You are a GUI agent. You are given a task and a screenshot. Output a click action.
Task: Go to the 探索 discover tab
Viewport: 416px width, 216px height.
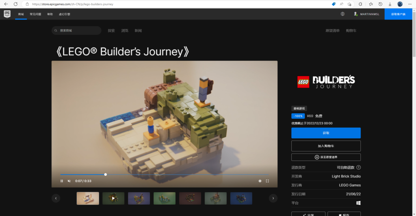(x=111, y=31)
